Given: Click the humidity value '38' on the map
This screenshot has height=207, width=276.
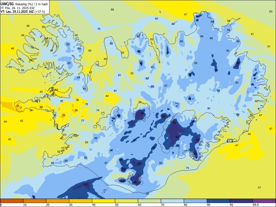Looking at the screenshot, I should (x=31, y=110).
